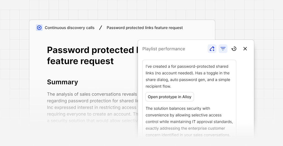Screen dimensions: 283x146
Task: Click the AI prototype sparkle icon
Action: pyautogui.click(x=212, y=49)
